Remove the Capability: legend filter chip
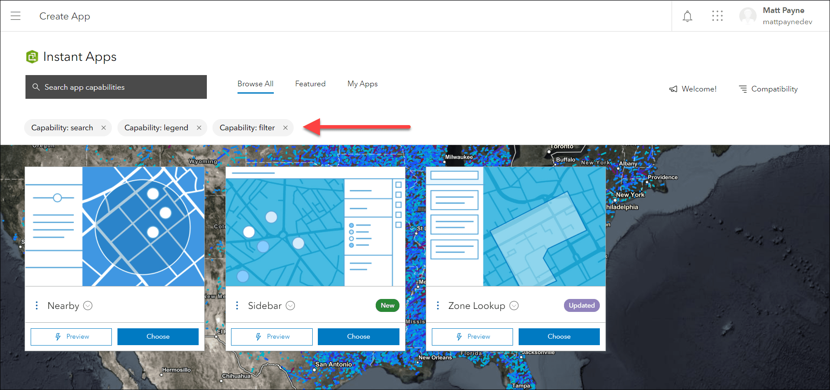 click(x=199, y=128)
